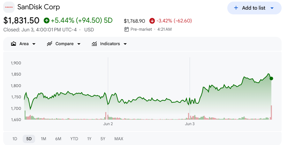This screenshot has width=287, height=145.
Task: Click the 1,900 y-axis label
Action: pyautogui.click(x=16, y=63)
